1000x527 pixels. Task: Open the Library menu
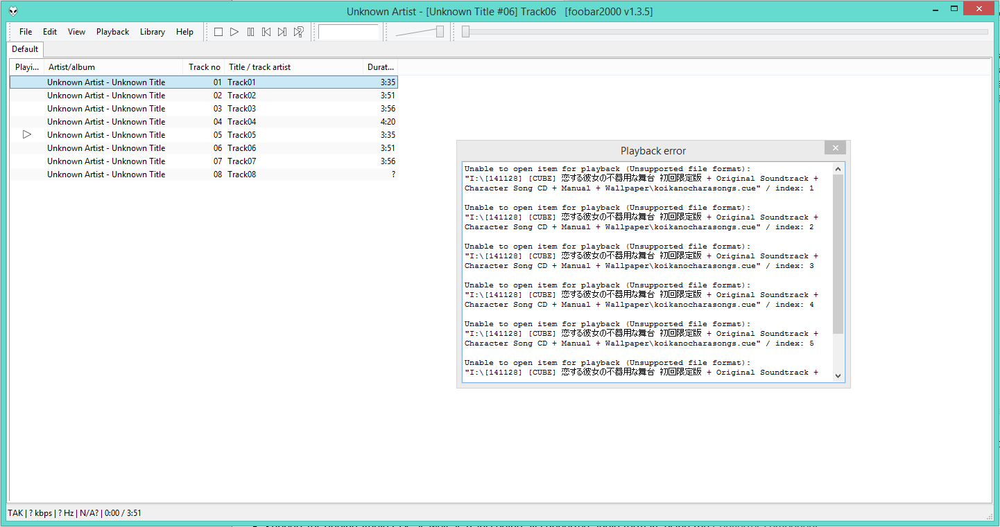[x=152, y=32]
